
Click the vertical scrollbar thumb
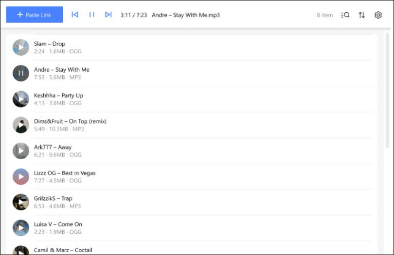pos(387,90)
